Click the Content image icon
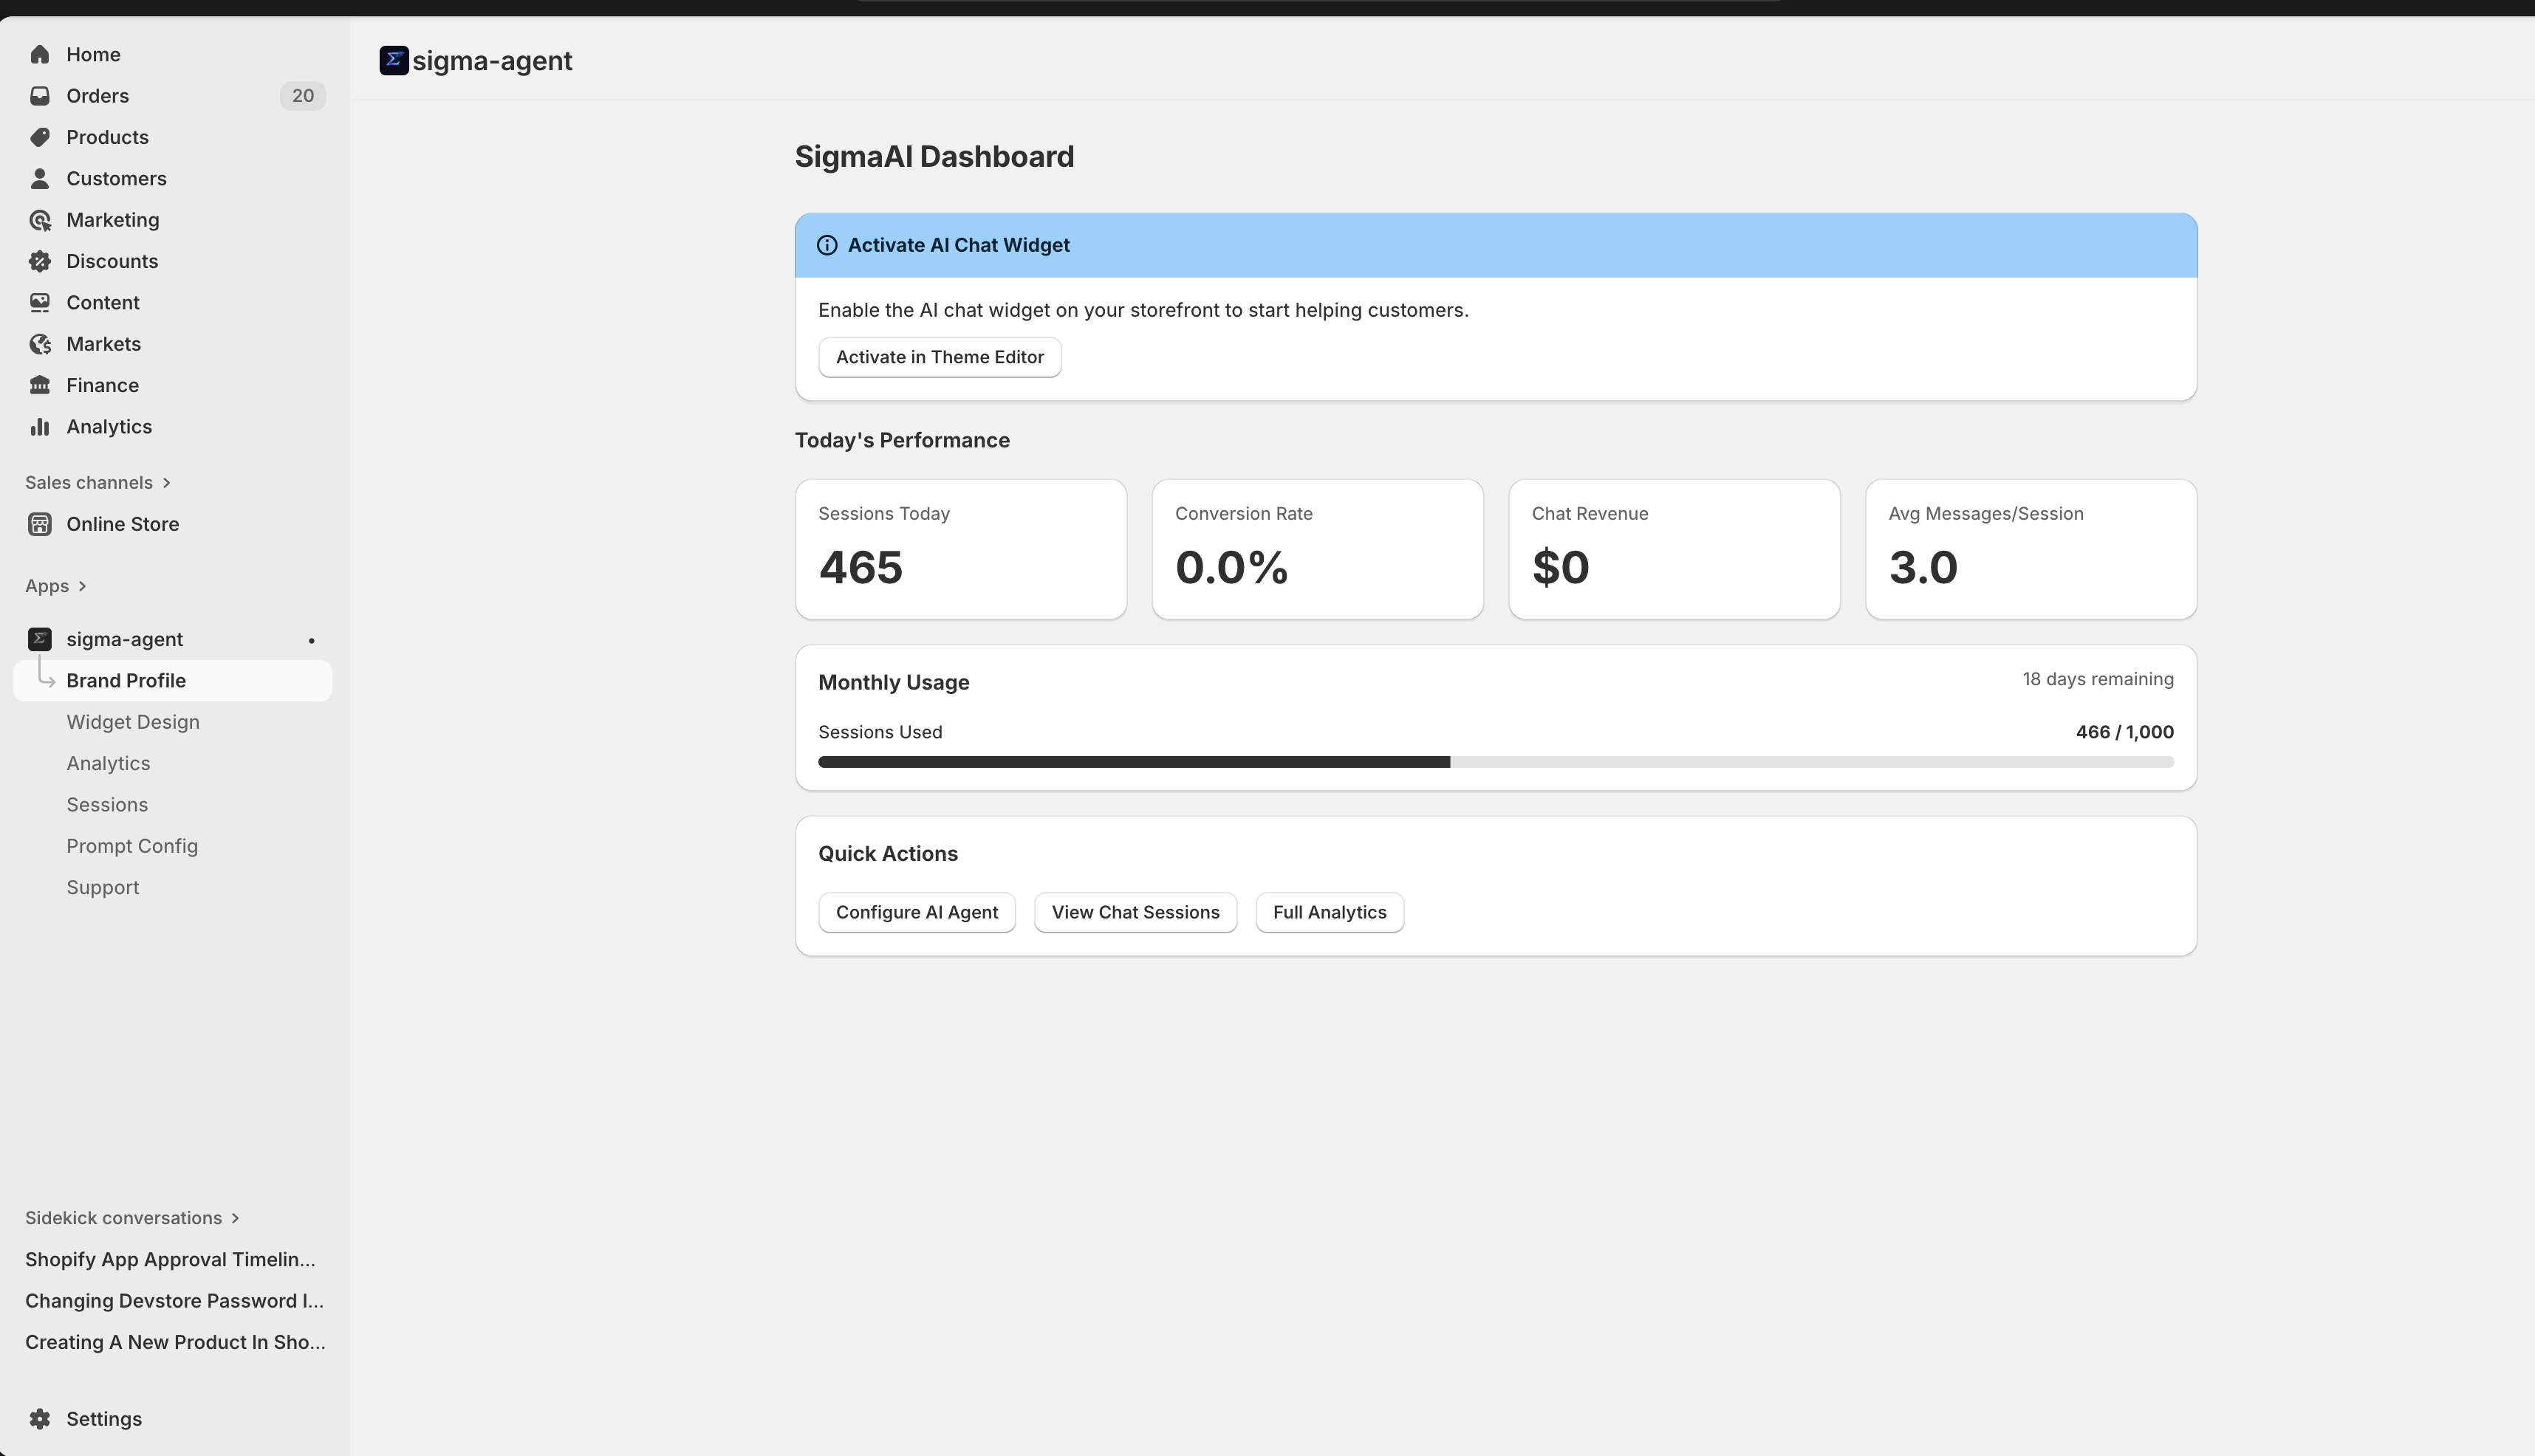Screen dimensions: 2535x1456 point(40,302)
